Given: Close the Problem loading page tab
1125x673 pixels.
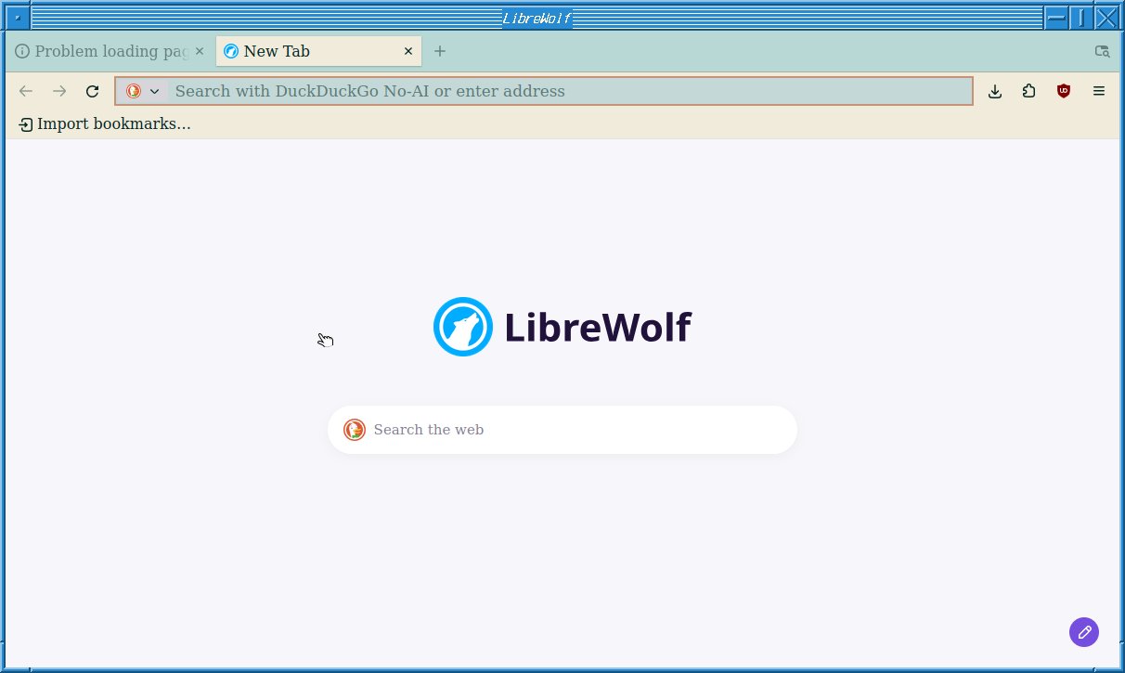Looking at the screenshot, I should pos(200,51).
